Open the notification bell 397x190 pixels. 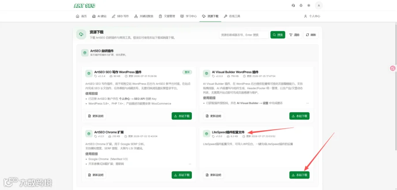click(x=301, y=5)
